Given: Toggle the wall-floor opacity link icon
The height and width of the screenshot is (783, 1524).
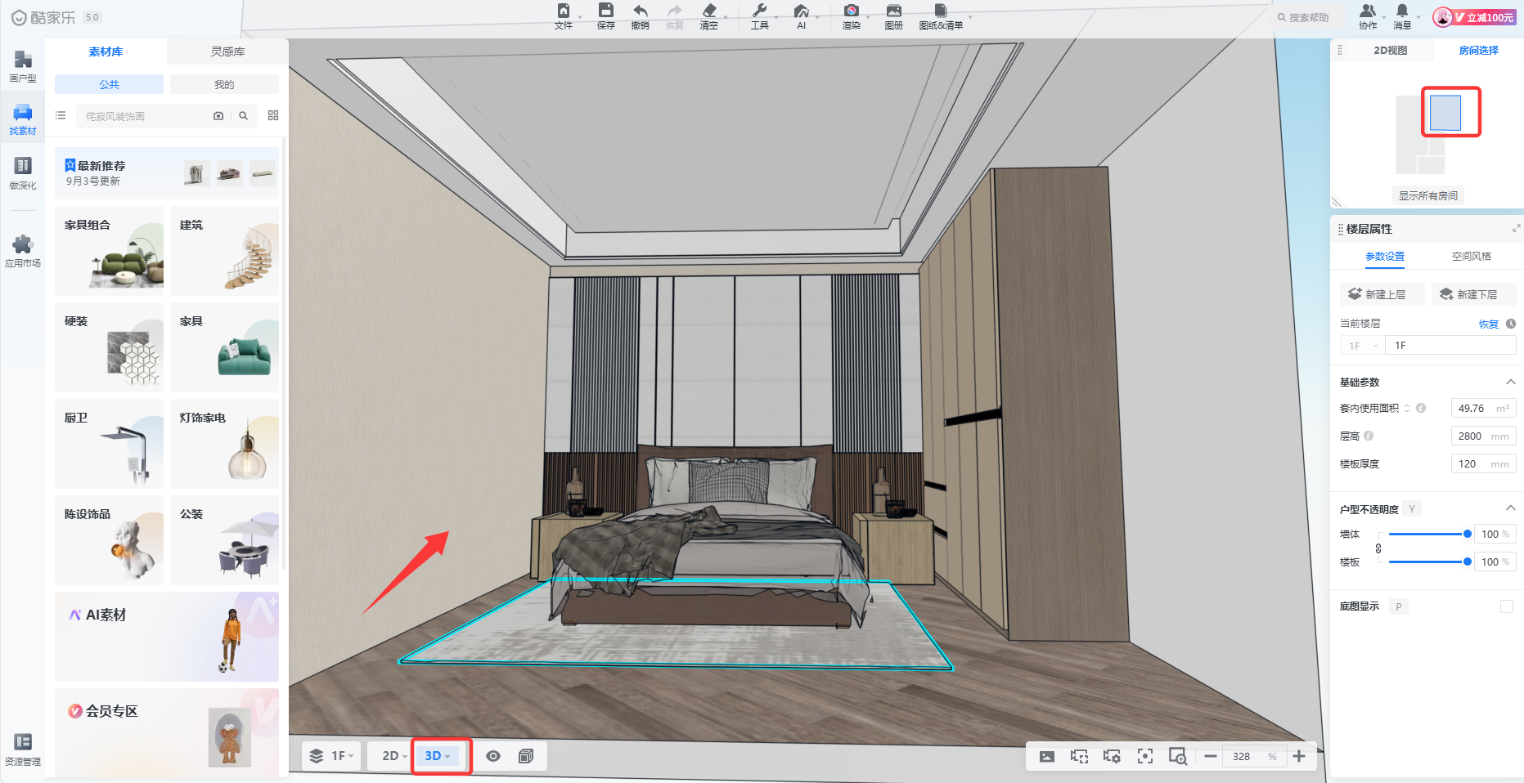Looking at the screenshot, I should (x=1378, y=548).
